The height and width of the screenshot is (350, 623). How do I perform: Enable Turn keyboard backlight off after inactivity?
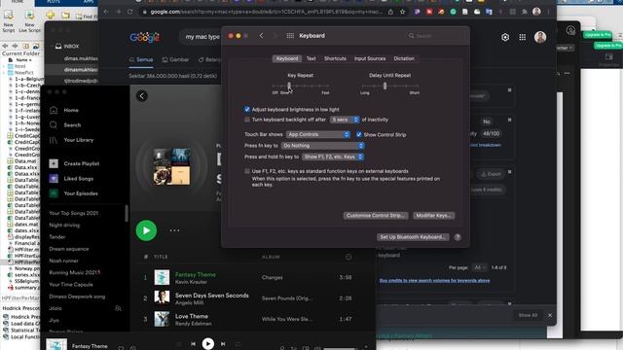(x=246, y=120)
